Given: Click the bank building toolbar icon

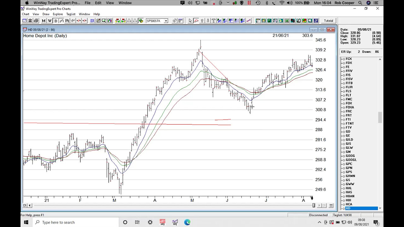Looking at the screenshot, I should pos(30,21).
